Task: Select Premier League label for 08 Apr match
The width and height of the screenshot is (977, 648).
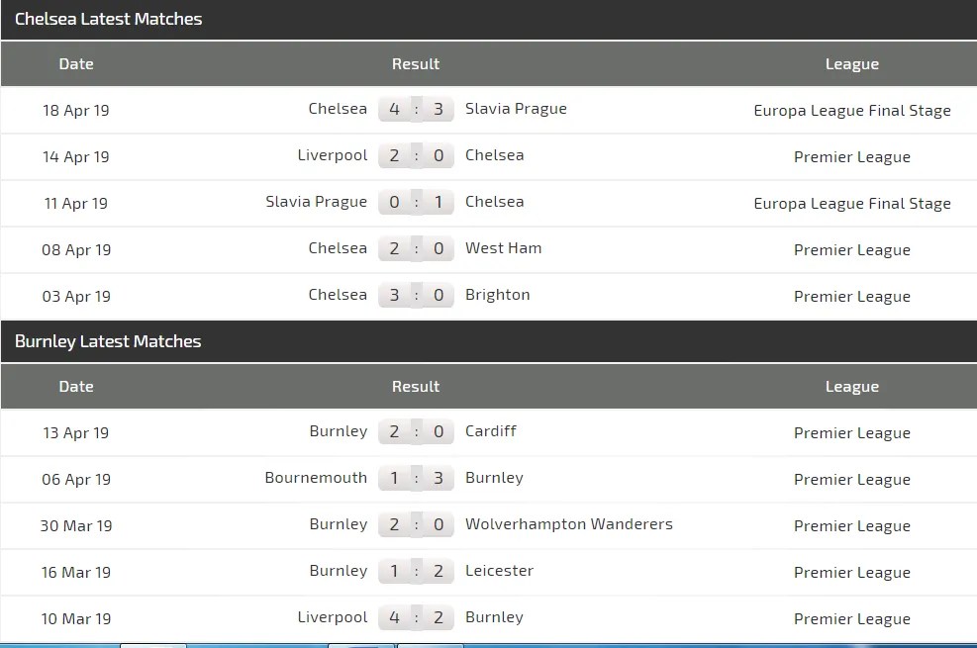Action: coord(851,250)
